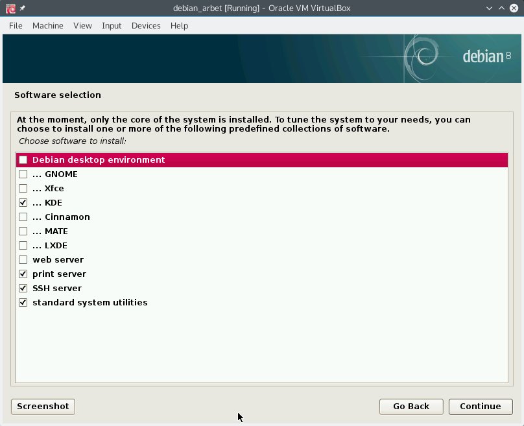Uncheck the print server option
524x426 pixels.
point(23,274)
